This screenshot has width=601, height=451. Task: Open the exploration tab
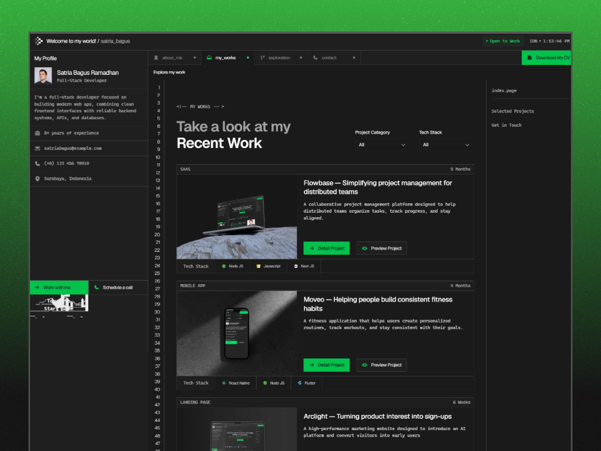click(x=281, y=58)
